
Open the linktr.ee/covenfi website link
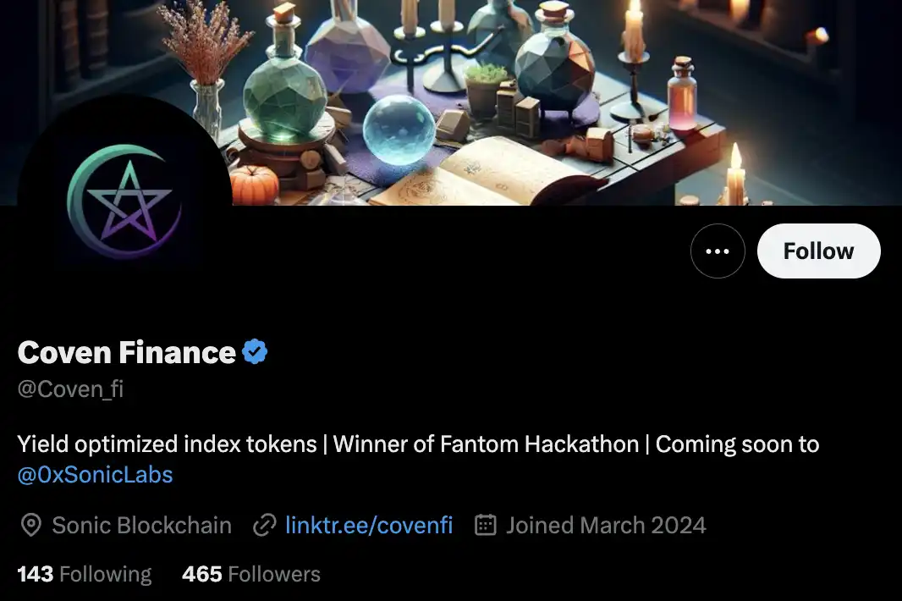[369, 525]
